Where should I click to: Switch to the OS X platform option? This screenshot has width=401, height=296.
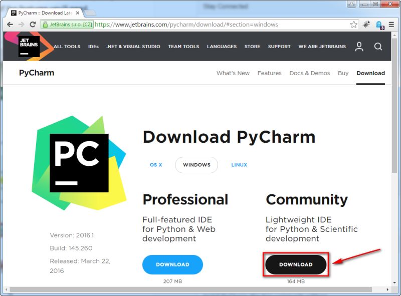click(156, 165)
